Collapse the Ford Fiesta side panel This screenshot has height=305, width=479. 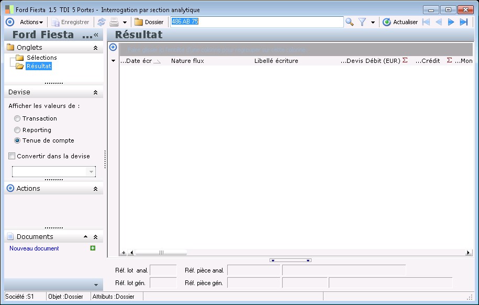coord(96,35)
